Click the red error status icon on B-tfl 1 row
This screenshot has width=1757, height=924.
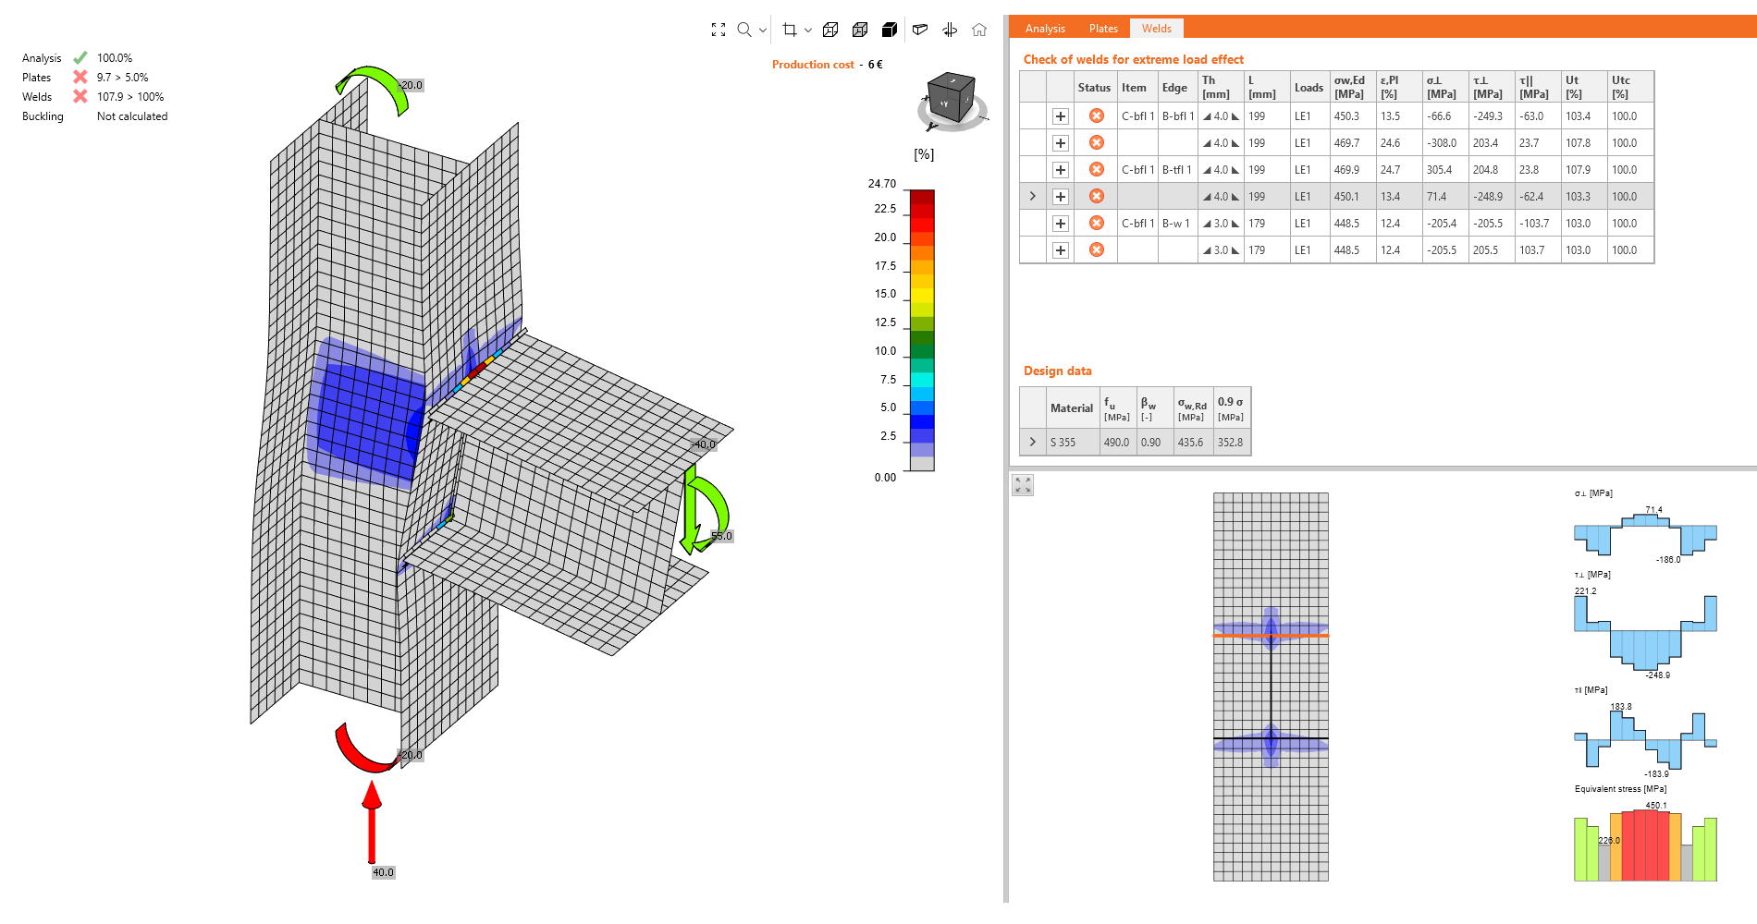click(x=1096, y=169)
